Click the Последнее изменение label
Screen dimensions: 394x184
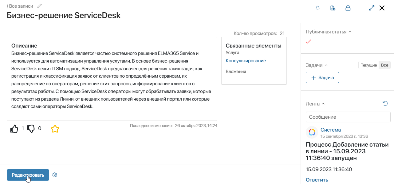point(151,125)
